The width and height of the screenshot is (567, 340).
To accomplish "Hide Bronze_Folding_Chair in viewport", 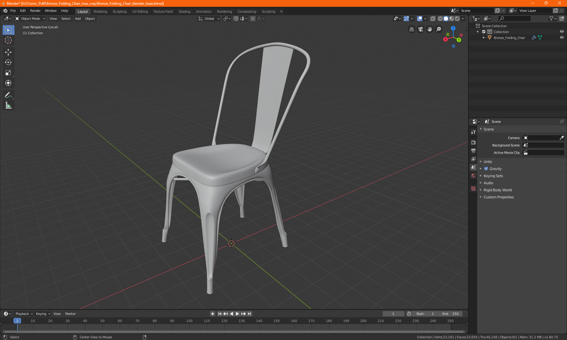I will (x=562, y=37).
